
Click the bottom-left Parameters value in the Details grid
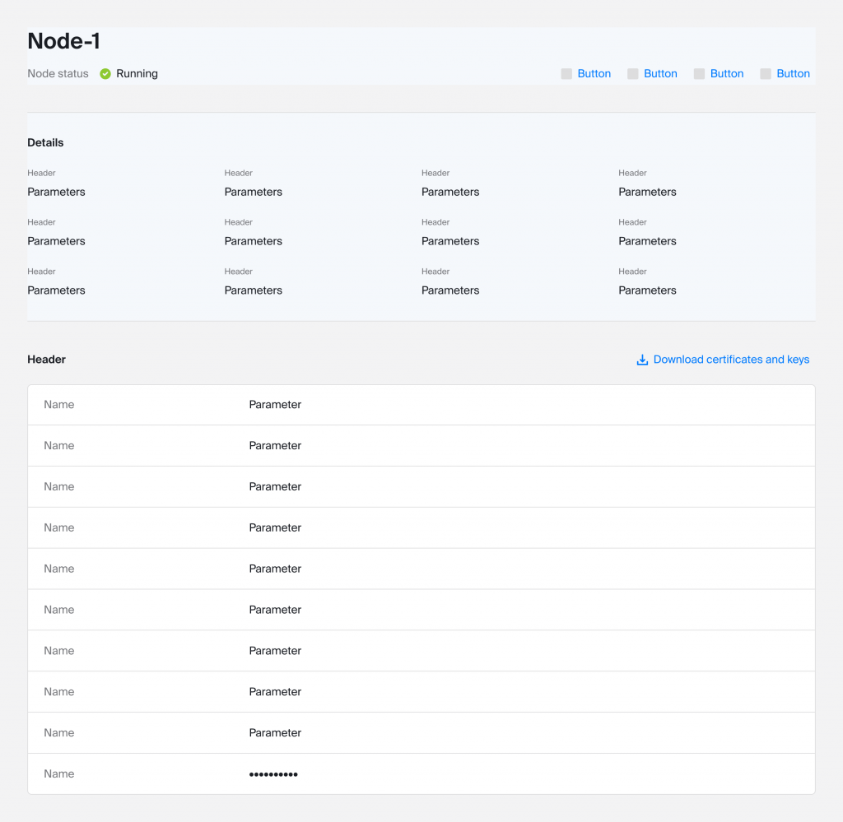pos(57,290)
